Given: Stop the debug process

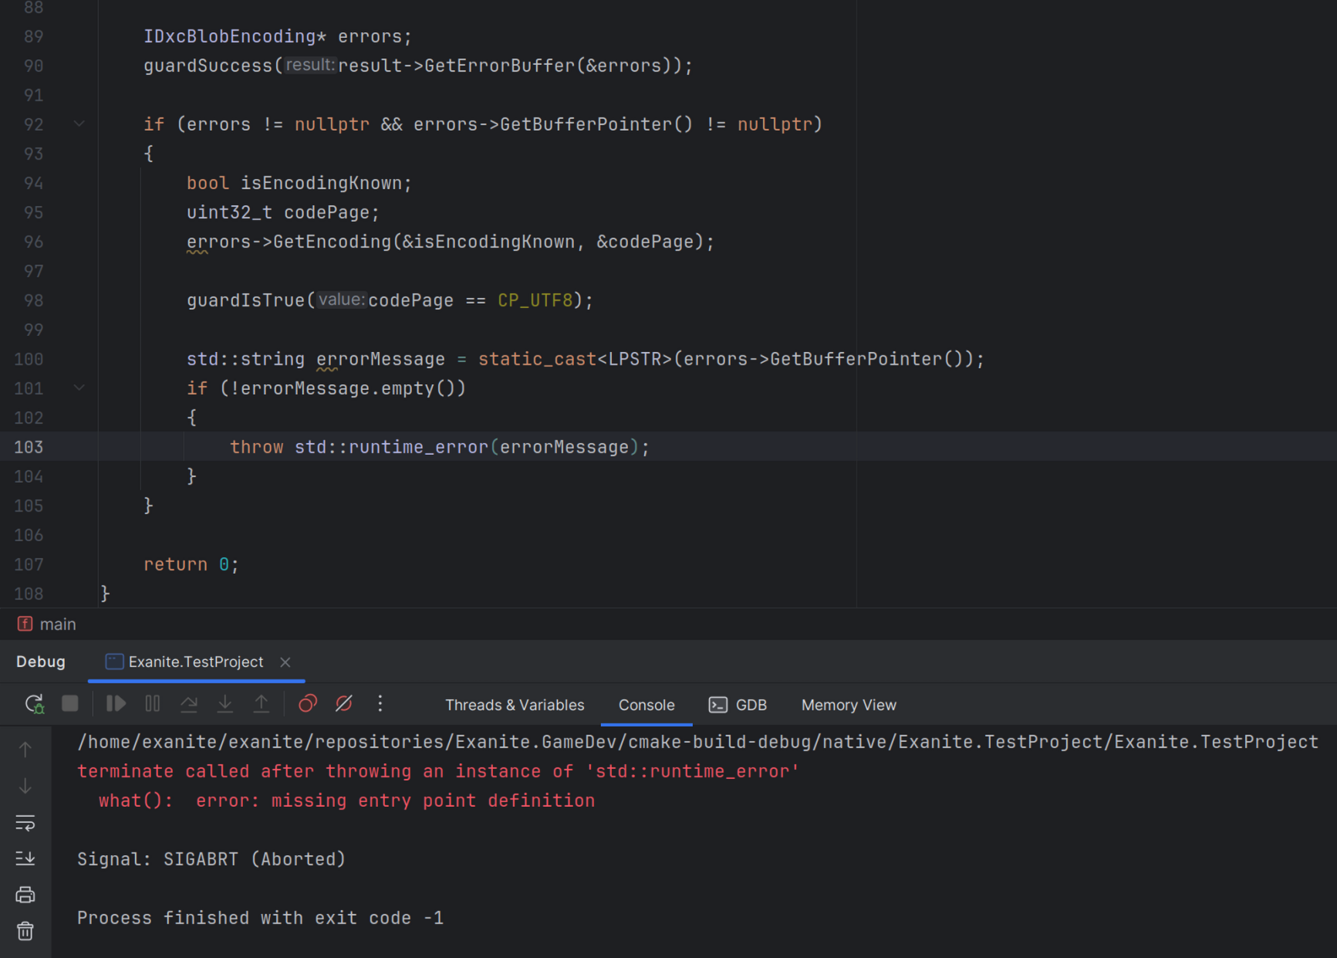Looking at the screenshot, I should (x=70, y=704).
